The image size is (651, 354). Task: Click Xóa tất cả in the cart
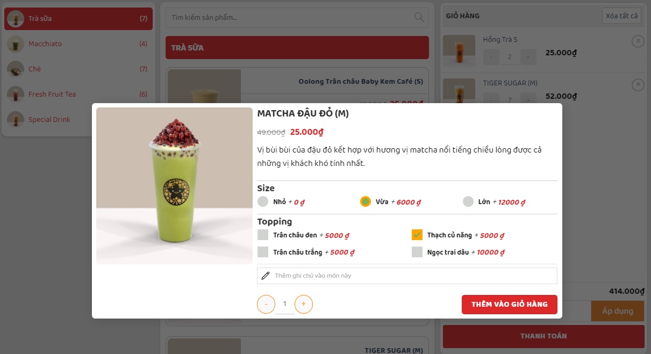[x=621, y=16]
